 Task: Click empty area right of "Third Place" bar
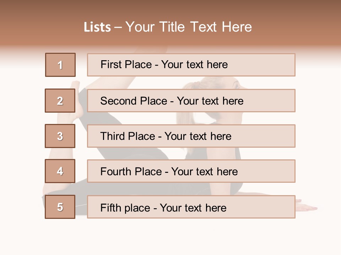317,136
